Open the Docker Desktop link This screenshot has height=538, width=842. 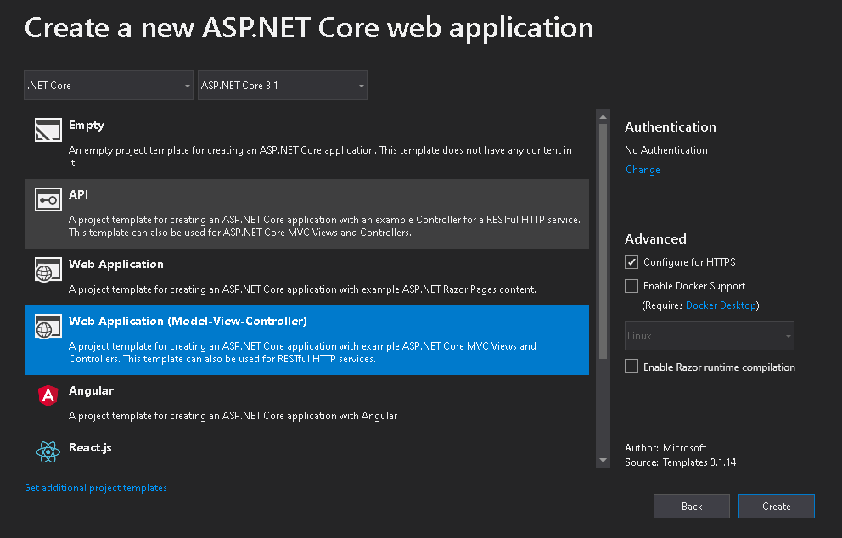tap(721, 305)
